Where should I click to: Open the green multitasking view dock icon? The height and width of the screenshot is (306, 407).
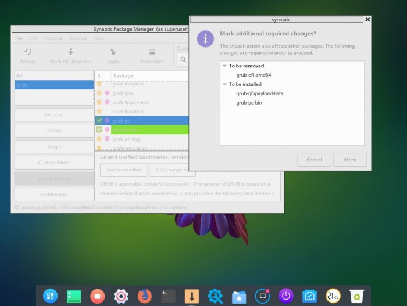tap(74, 296)
